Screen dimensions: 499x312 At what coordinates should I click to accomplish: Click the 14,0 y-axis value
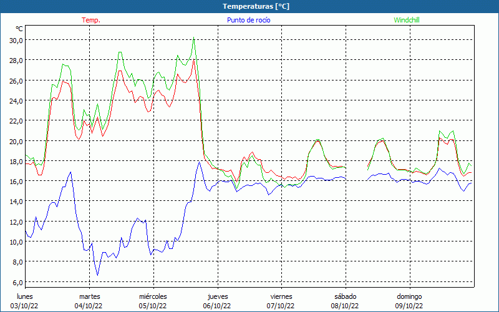[x=16, y=202]
